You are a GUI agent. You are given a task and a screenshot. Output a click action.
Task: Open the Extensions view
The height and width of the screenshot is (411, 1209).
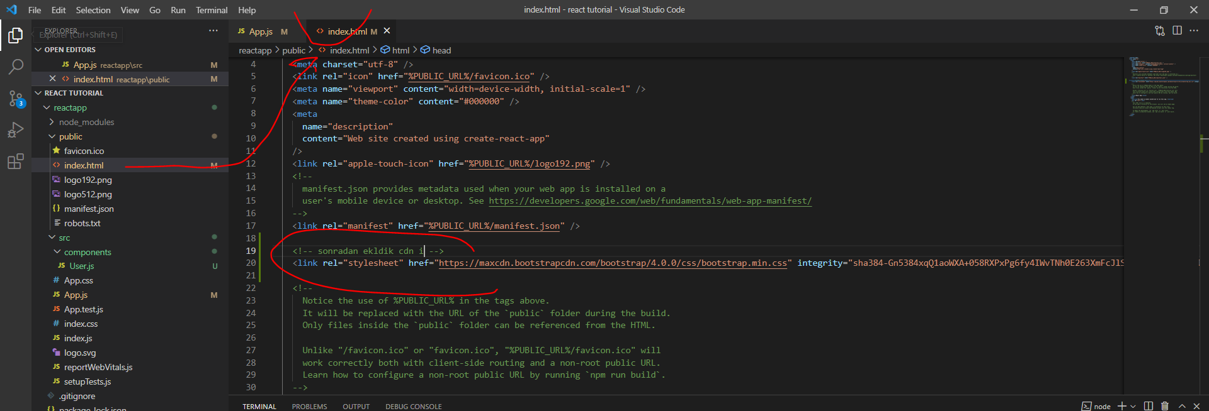coord(16,162)
